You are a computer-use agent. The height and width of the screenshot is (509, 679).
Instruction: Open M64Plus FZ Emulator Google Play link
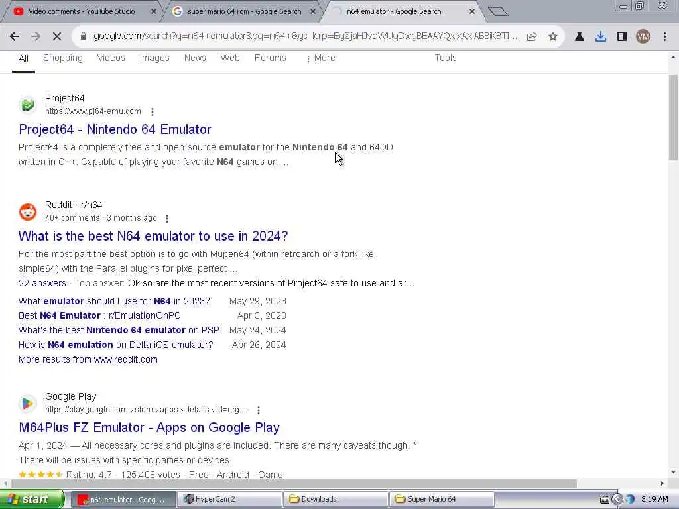point(149,427)
